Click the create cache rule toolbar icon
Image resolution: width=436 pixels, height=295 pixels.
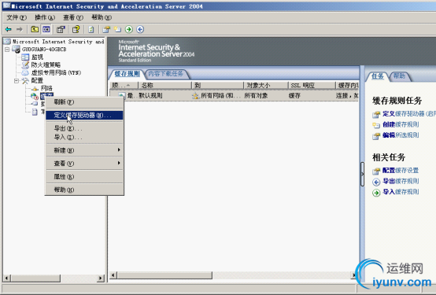pyautogui.click(x=117, y=29)
